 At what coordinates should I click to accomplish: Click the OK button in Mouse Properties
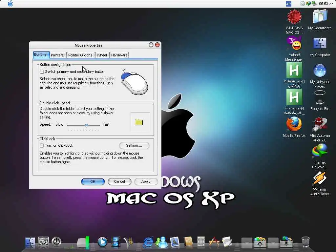click(93, 181)
